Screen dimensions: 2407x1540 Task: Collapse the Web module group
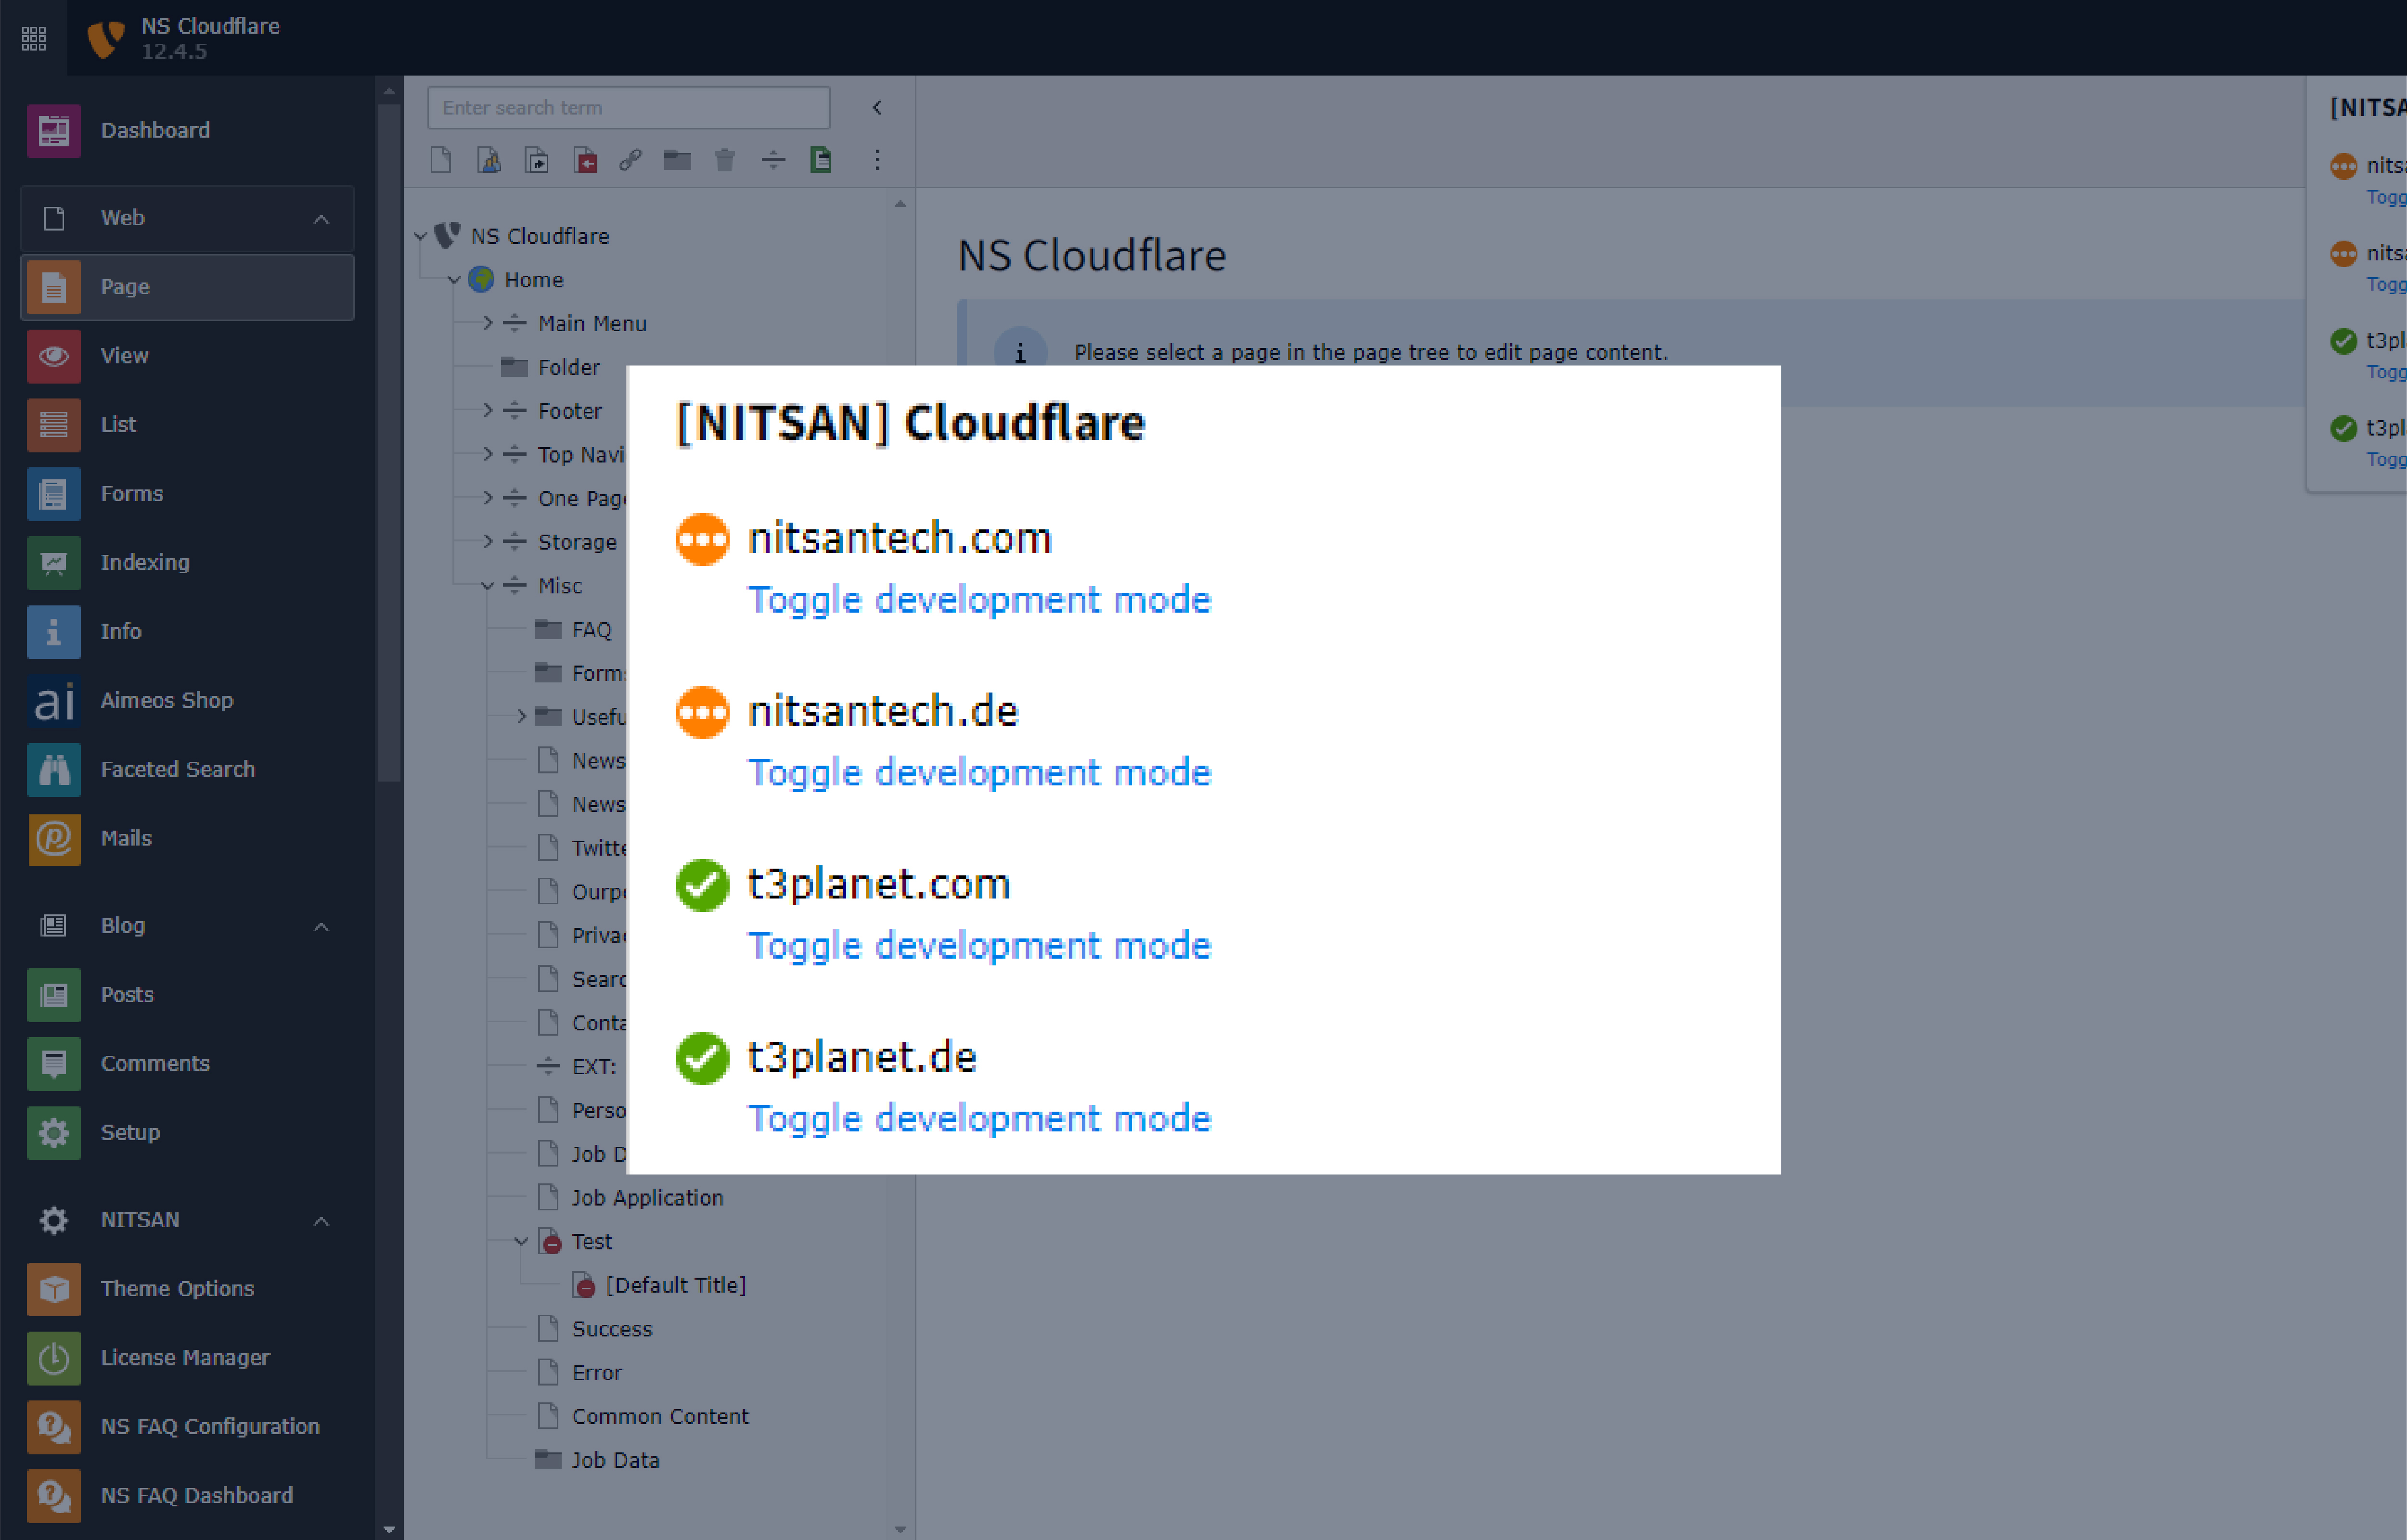click(x=321, y=218)
